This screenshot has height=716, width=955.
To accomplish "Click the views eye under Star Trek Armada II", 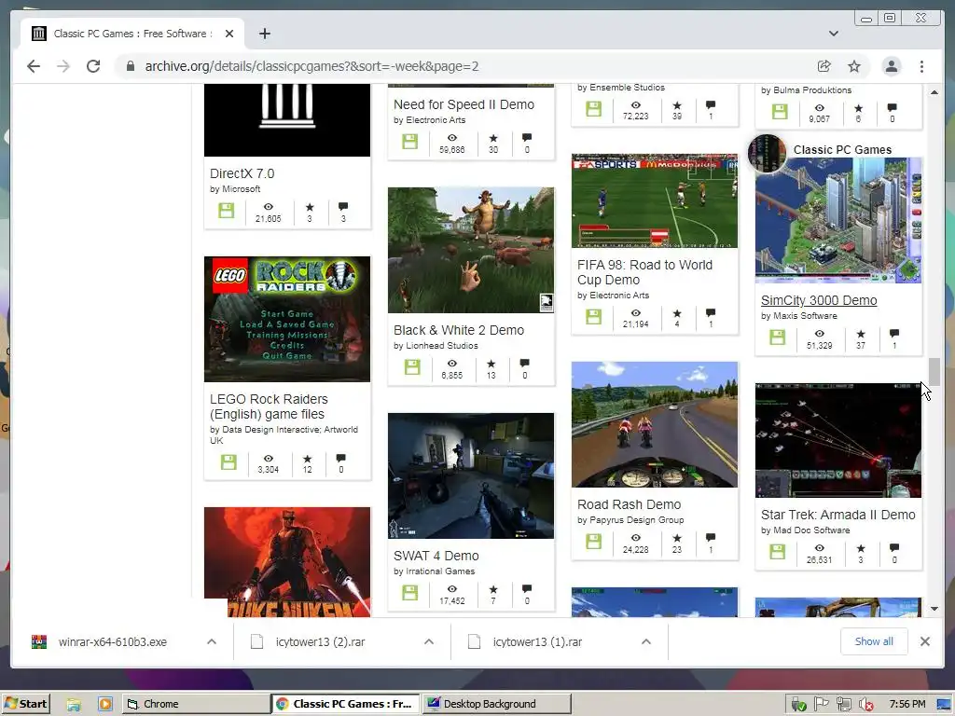I will [x=819, y=548].
